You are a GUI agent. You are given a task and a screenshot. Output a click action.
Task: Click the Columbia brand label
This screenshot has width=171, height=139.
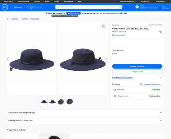tap(116, 25)
